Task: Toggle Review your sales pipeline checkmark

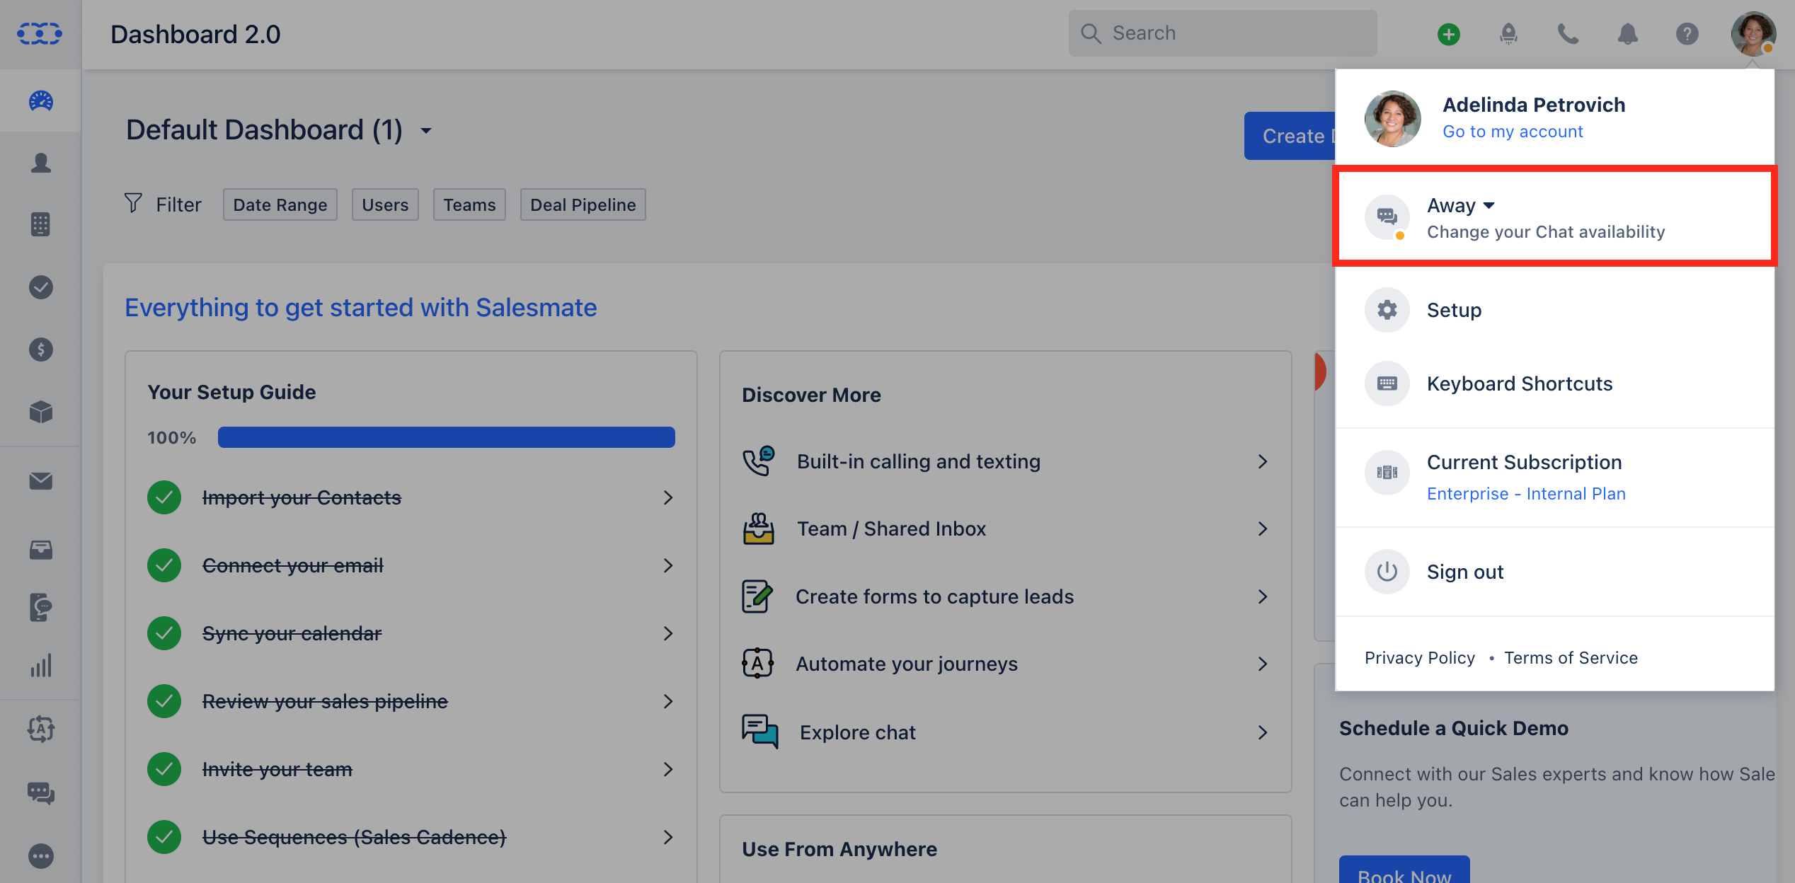Action: pos(164,701)
